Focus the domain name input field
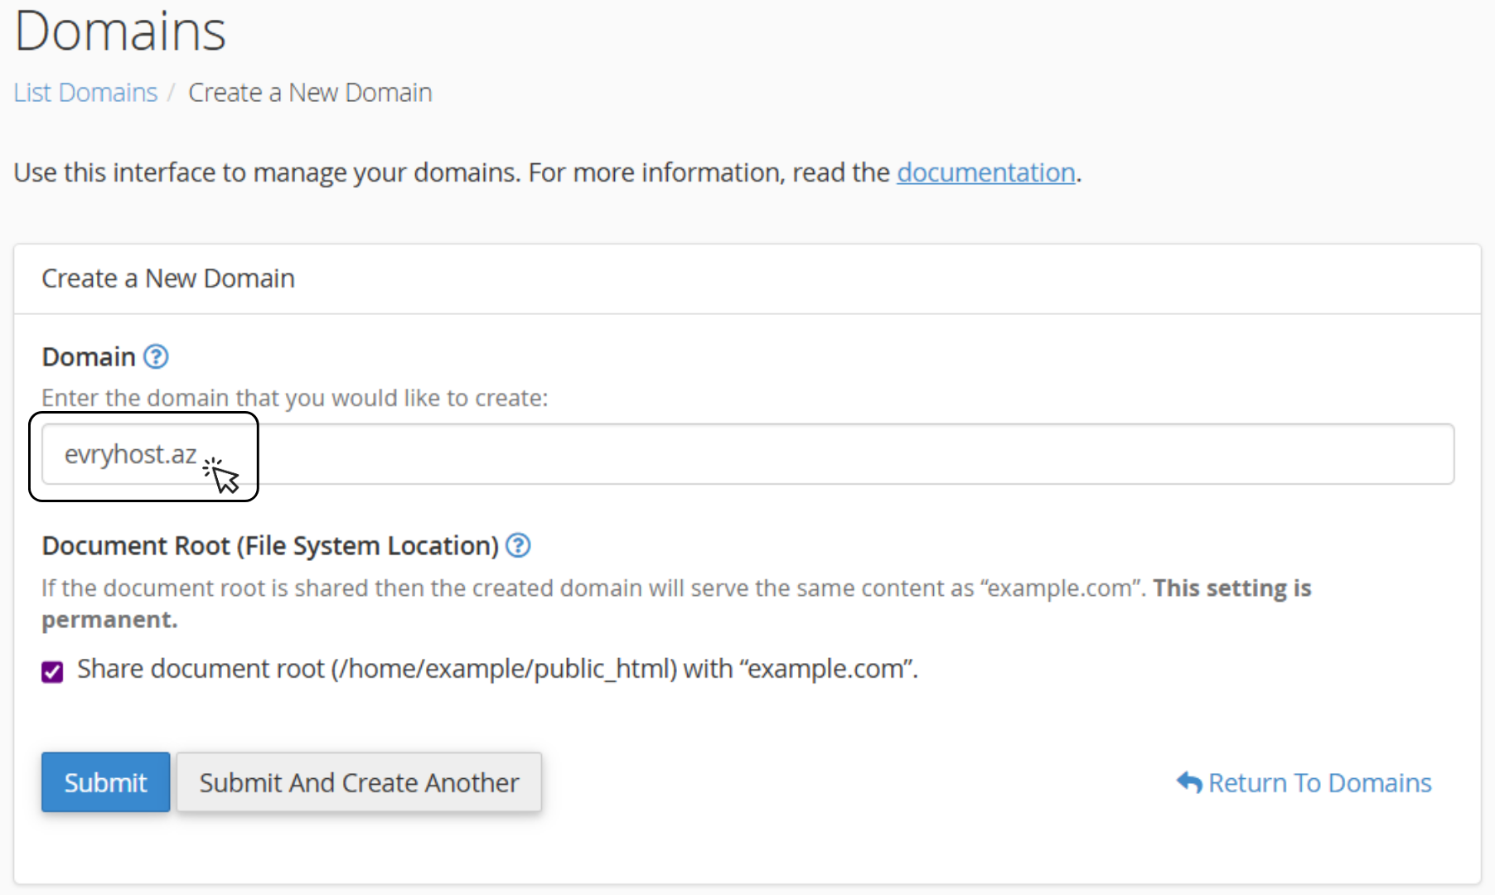1495x895 pixels. (747, 454)
